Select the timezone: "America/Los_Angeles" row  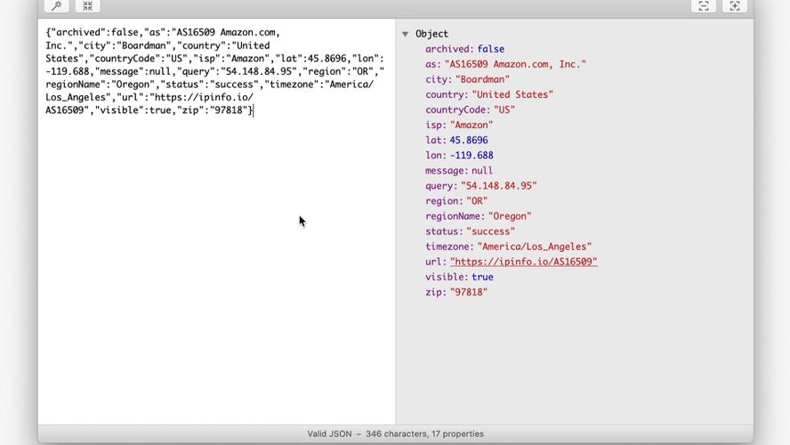coord(508,246)
